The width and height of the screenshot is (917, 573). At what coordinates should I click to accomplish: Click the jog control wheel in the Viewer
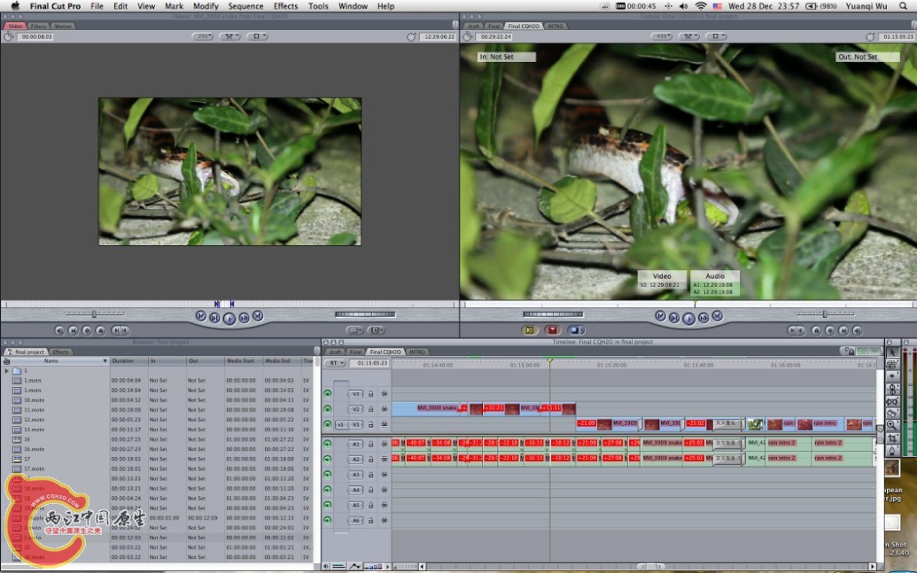pyautogui.click(x=365, y=314)
